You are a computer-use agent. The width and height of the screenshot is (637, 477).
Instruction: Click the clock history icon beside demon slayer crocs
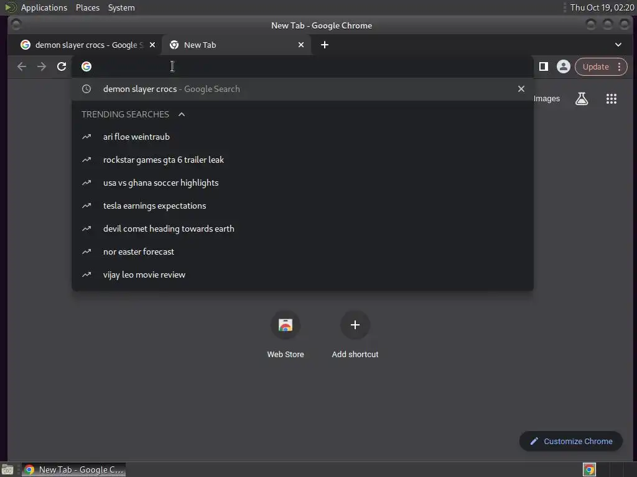pyautogui.click(x=86, y=89)
